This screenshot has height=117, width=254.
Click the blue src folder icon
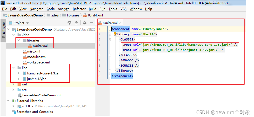(19, 90)
